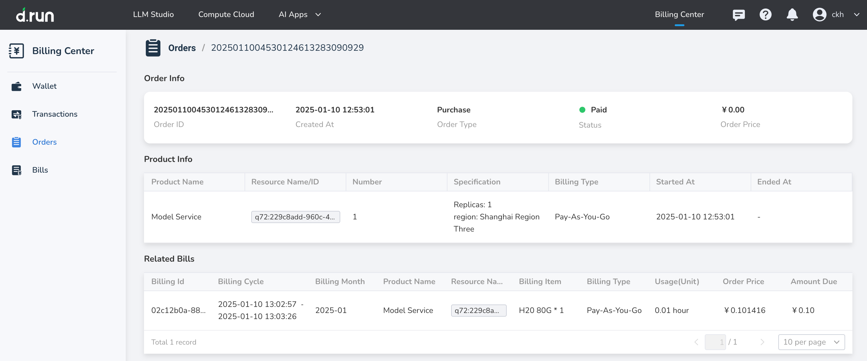Select the Billing Center top tab
Screen dimensions: 867x361
point(679,15)
